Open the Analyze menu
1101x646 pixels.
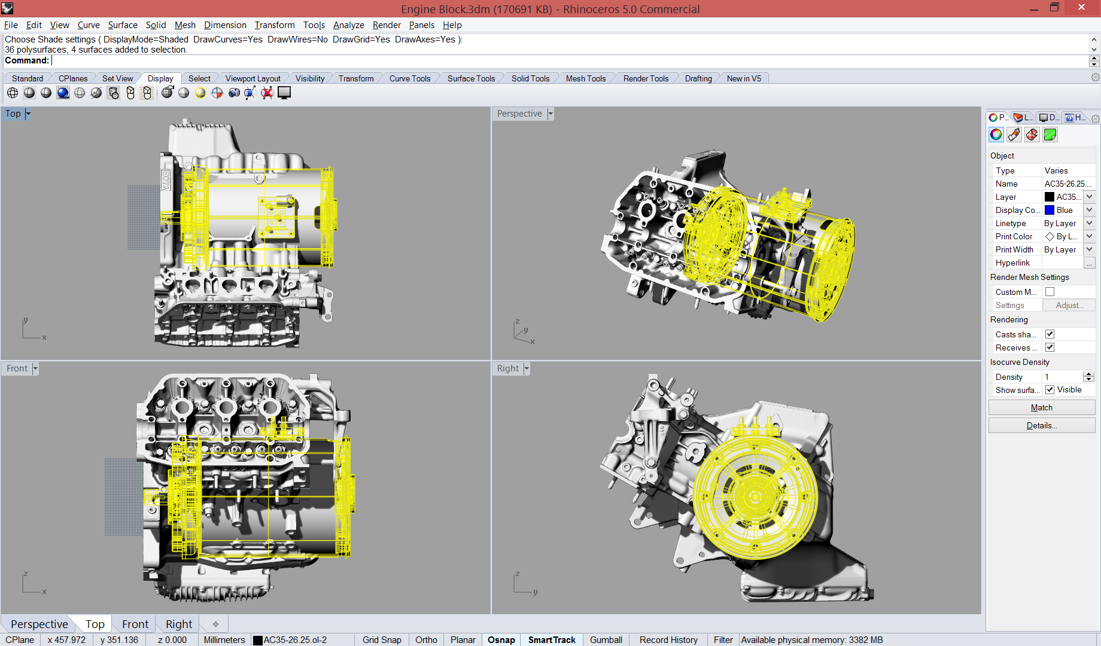point(348,25)
